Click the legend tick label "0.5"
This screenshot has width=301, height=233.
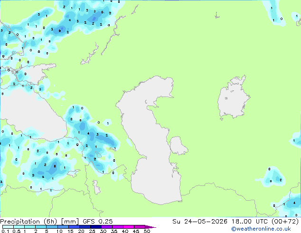pyautogui.click(x=16, y=231)
